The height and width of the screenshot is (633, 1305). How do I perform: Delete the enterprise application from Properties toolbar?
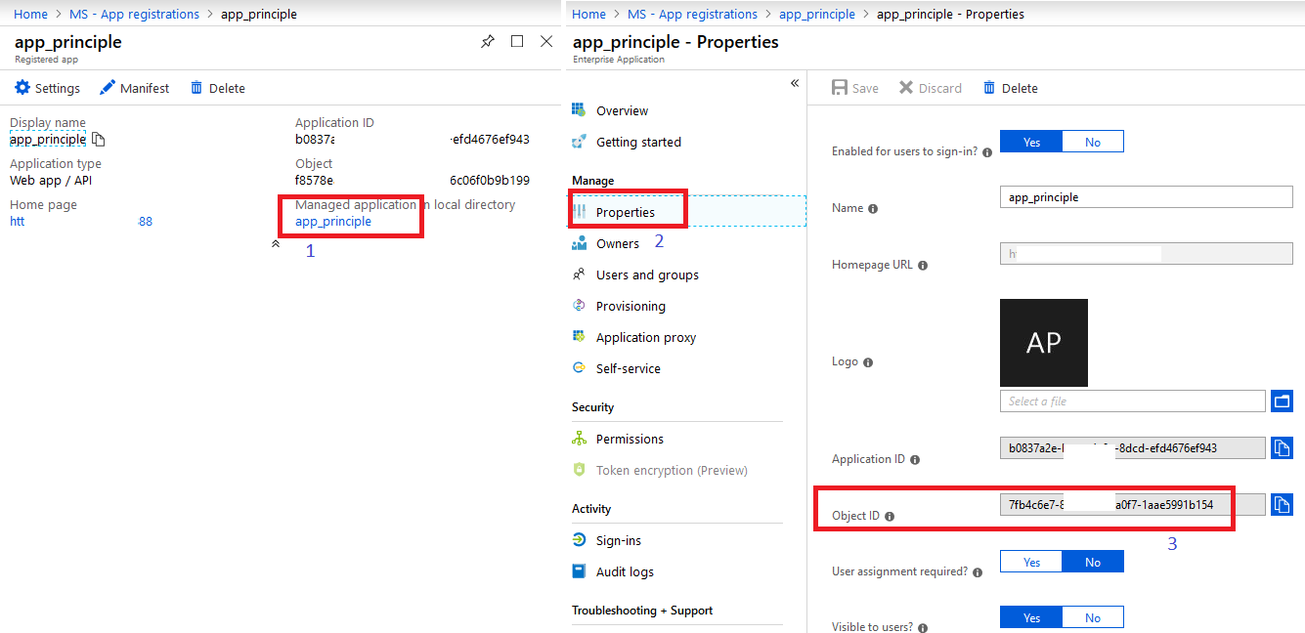(x=1010, y=88)
